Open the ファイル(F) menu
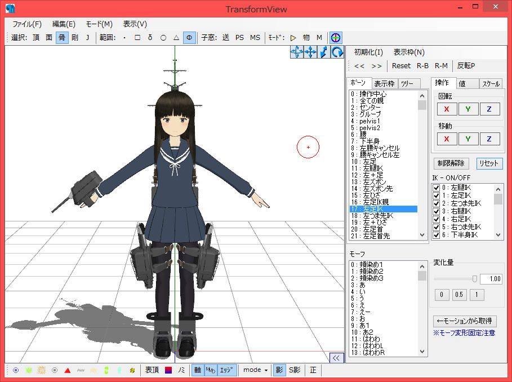 [27, 24]
